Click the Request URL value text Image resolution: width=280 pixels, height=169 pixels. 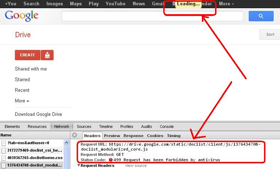(x=171, y=147)
